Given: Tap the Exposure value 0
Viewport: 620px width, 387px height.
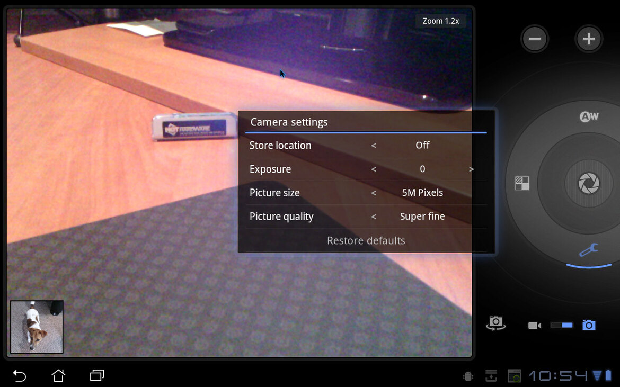Looking at the screenshot, I should (422, 169).
